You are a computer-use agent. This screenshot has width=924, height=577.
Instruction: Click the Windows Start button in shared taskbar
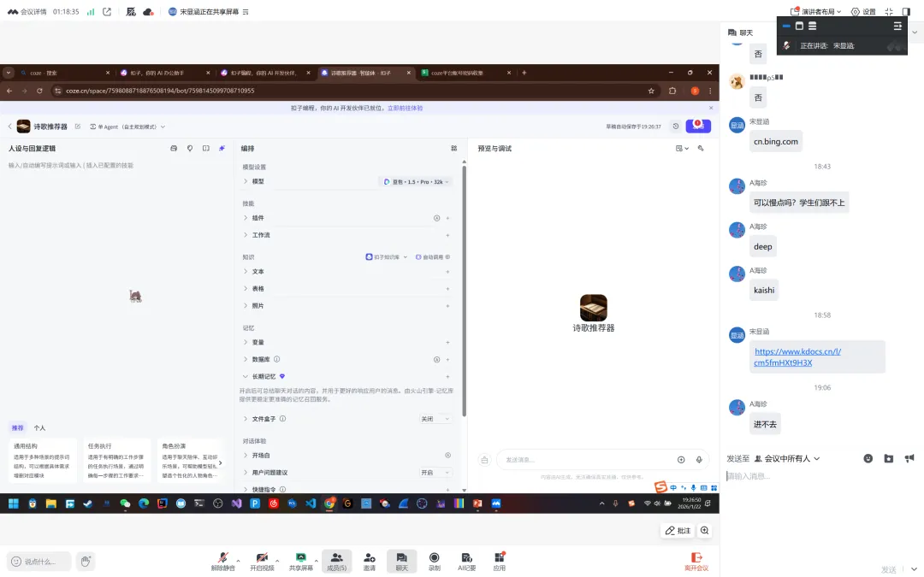13,503
